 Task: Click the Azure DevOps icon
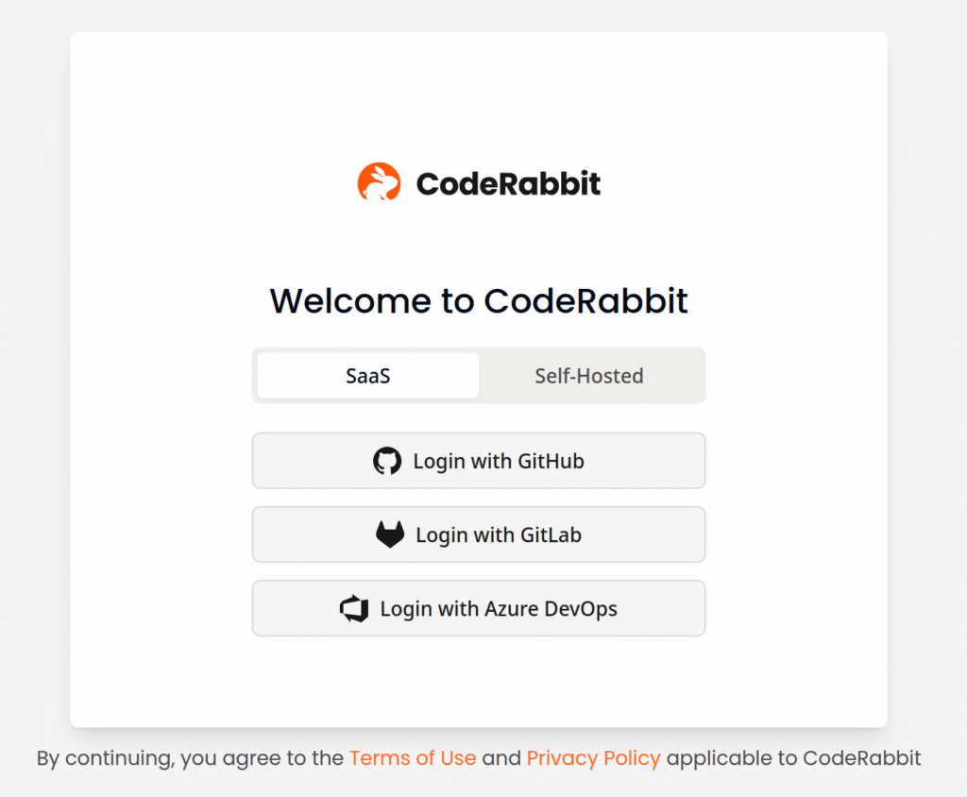point(354,609)
